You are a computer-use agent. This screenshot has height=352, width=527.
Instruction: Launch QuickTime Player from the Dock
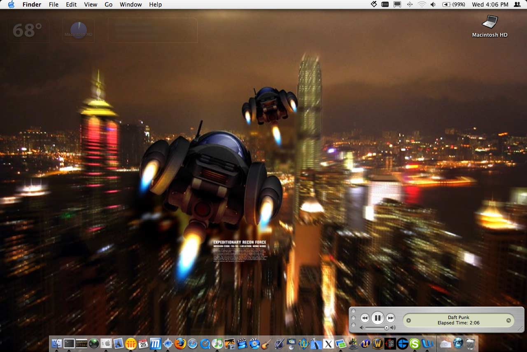coord(205,343)
